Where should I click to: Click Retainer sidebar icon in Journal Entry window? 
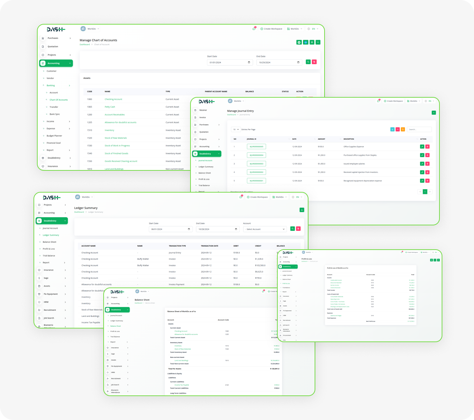tap(195, 110)
